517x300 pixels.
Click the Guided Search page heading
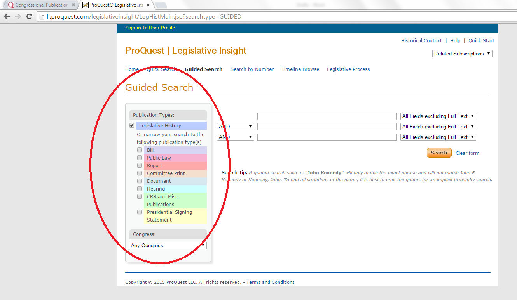click(159, 87)
